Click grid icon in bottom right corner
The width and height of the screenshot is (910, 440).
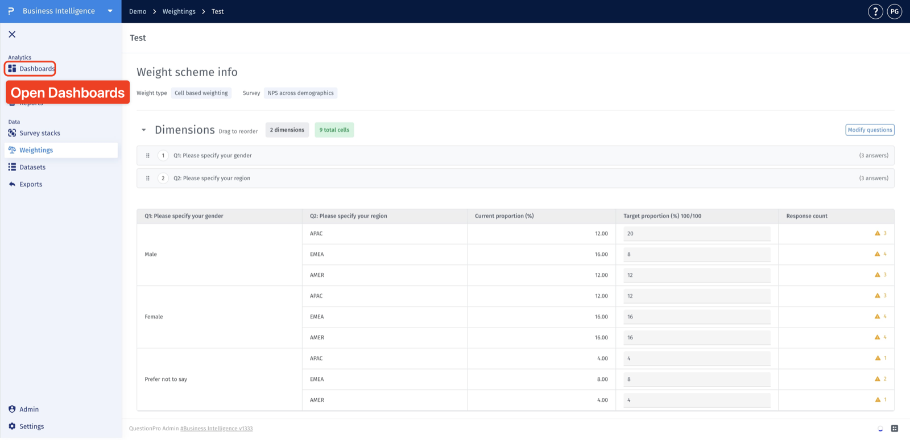coord(895,429)
